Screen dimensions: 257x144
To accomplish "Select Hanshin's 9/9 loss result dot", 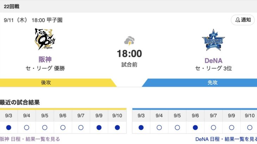I will coord(99,127).
